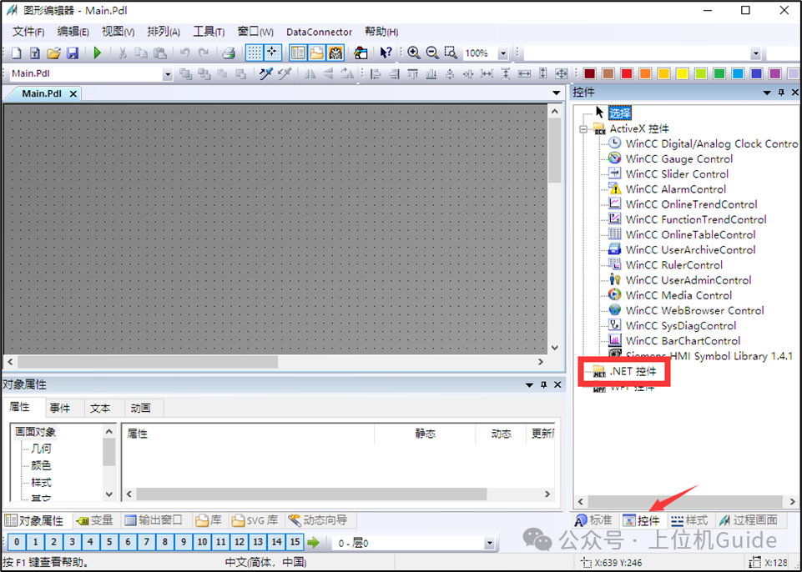Image resolution: width=802 pixels, height=572 pixels.
Task: Toggle the object properties window button
Action: point(298,53)
